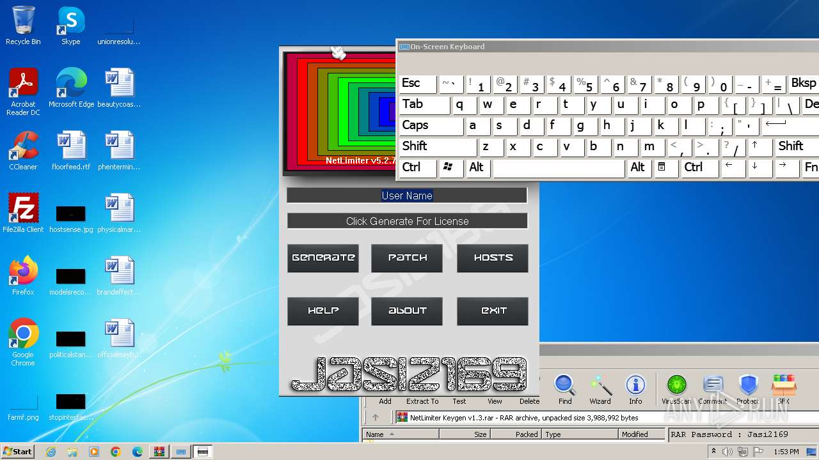Open WinRAR Comment tool

pos(712,389)
